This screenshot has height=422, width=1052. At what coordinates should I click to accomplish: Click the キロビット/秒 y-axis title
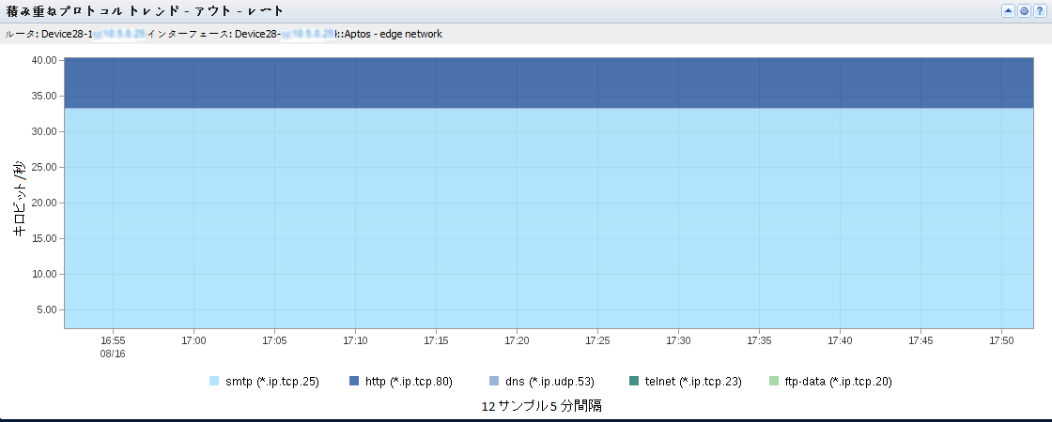pyautogui.click(x=20, y=198)
